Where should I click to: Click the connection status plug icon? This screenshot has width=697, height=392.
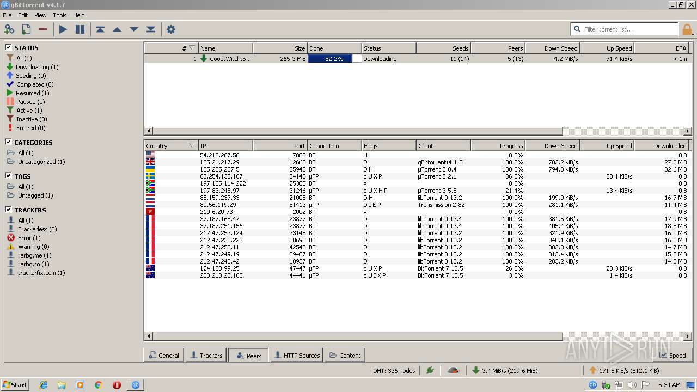pyautogui.click(x=430, y=370)
